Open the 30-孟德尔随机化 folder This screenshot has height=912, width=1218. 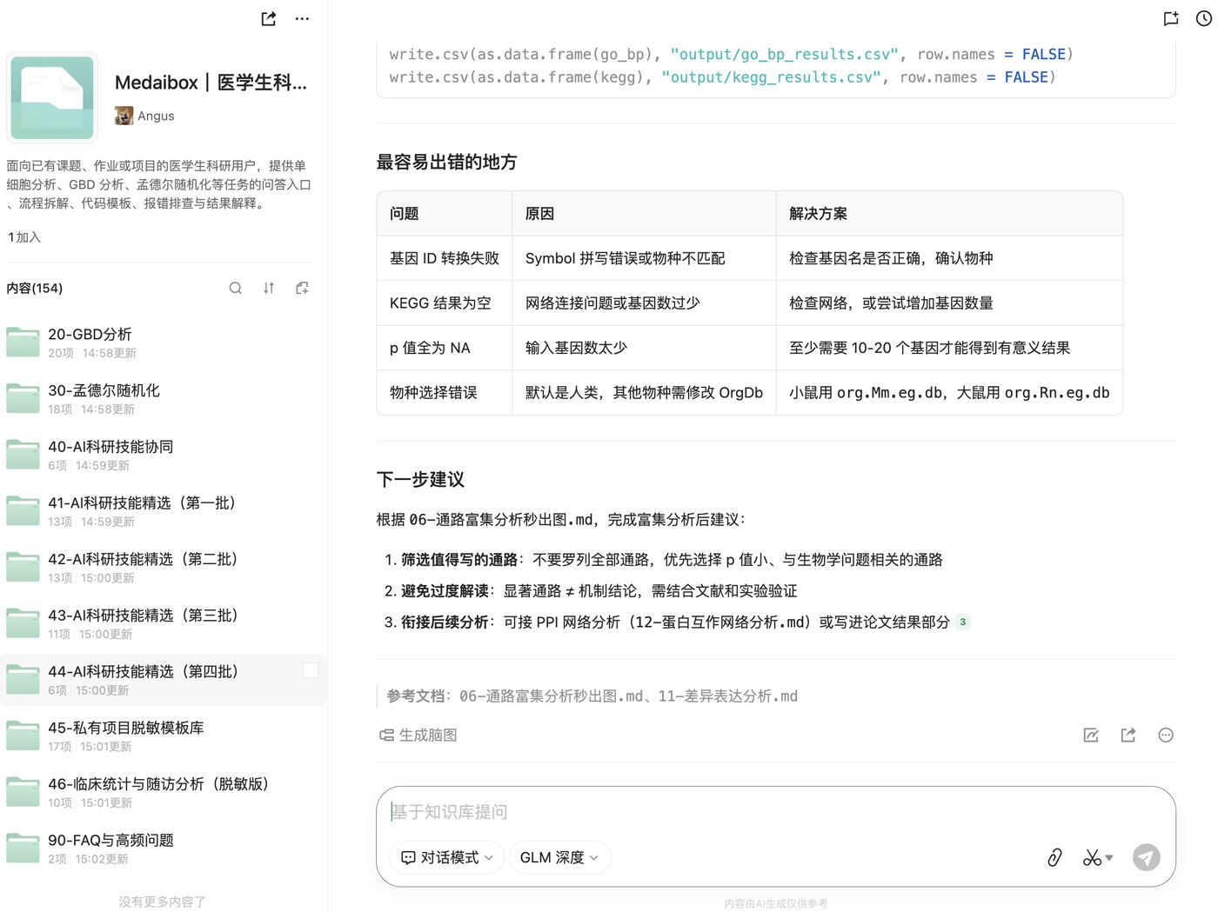click(x=162, y=399)
